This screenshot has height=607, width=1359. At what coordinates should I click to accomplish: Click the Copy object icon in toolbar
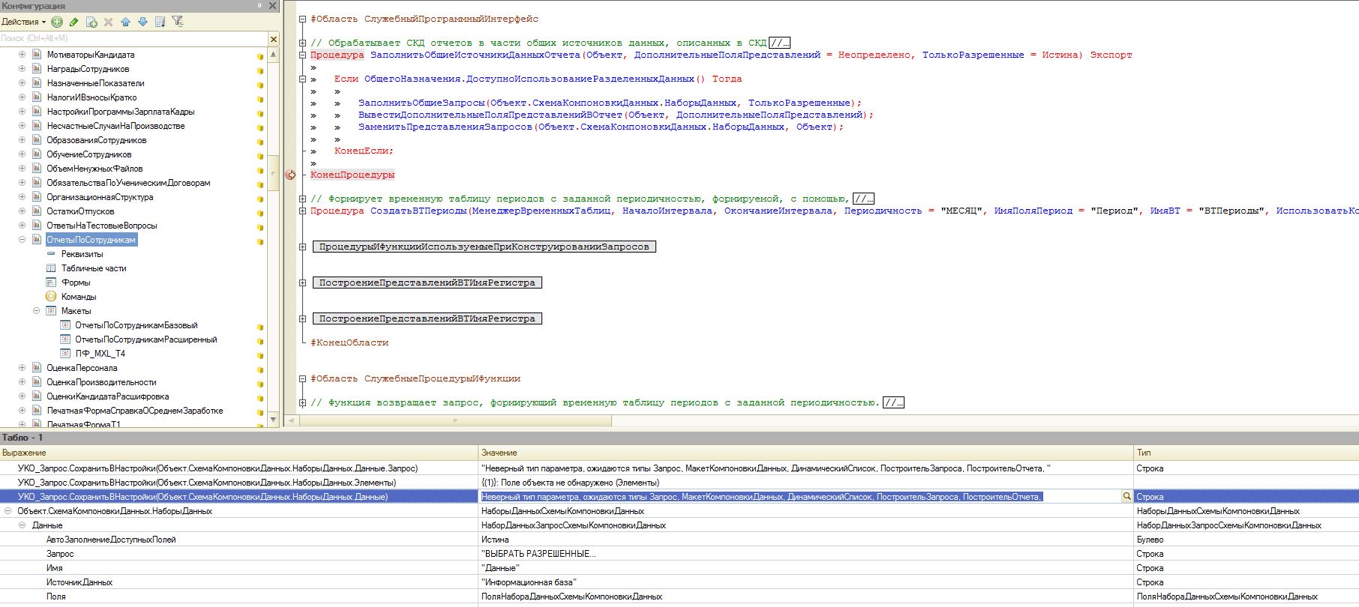(91, 22)
